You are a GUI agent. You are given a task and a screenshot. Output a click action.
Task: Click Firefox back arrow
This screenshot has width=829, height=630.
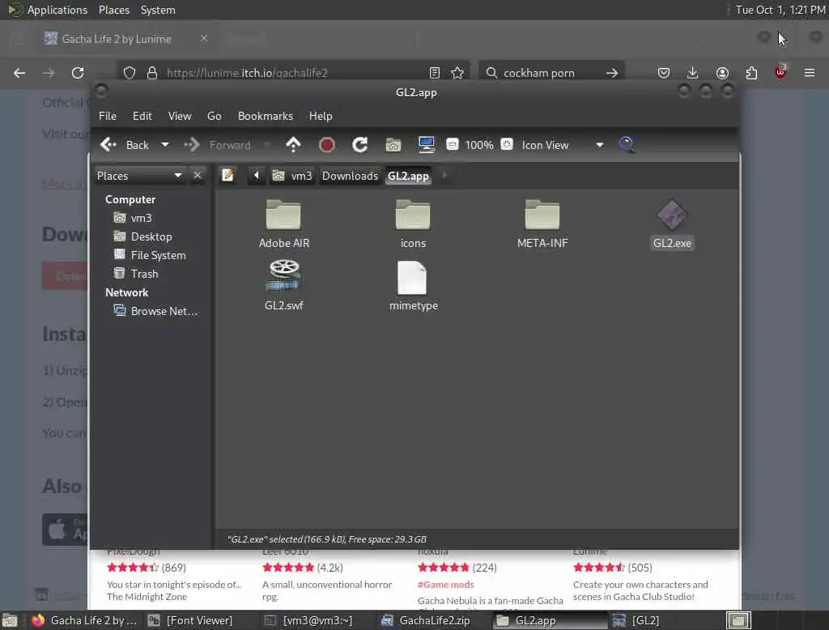click(19, 72)
